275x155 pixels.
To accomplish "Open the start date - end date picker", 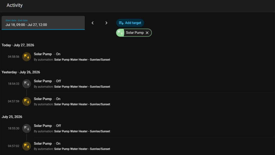I will (43, 23).
